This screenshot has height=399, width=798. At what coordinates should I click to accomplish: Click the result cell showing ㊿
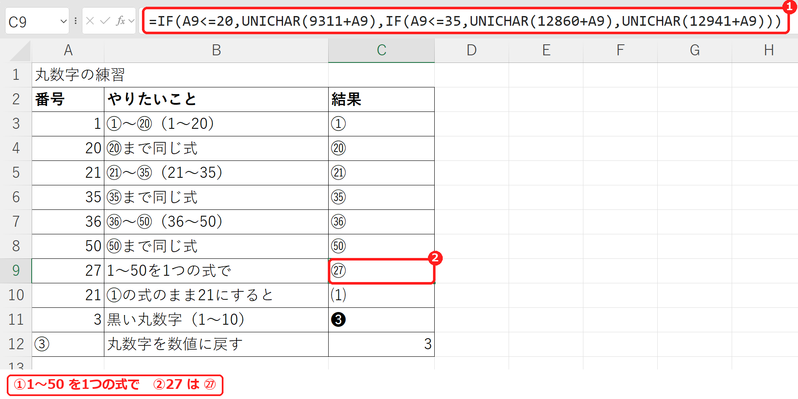381,247
